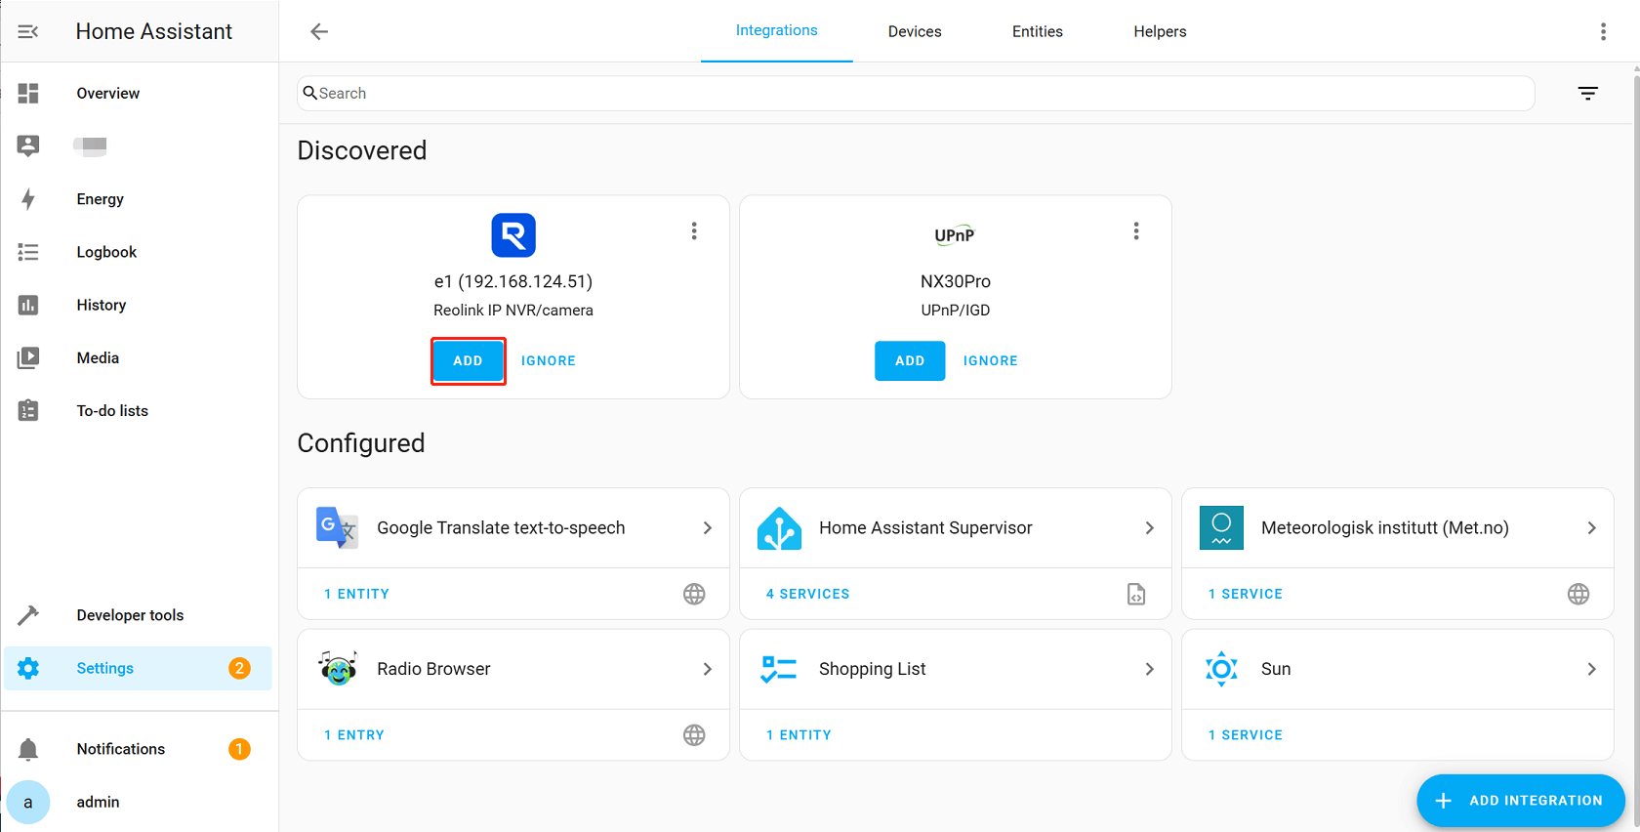Click the Sun integration icon

(x=1221, y=669)
